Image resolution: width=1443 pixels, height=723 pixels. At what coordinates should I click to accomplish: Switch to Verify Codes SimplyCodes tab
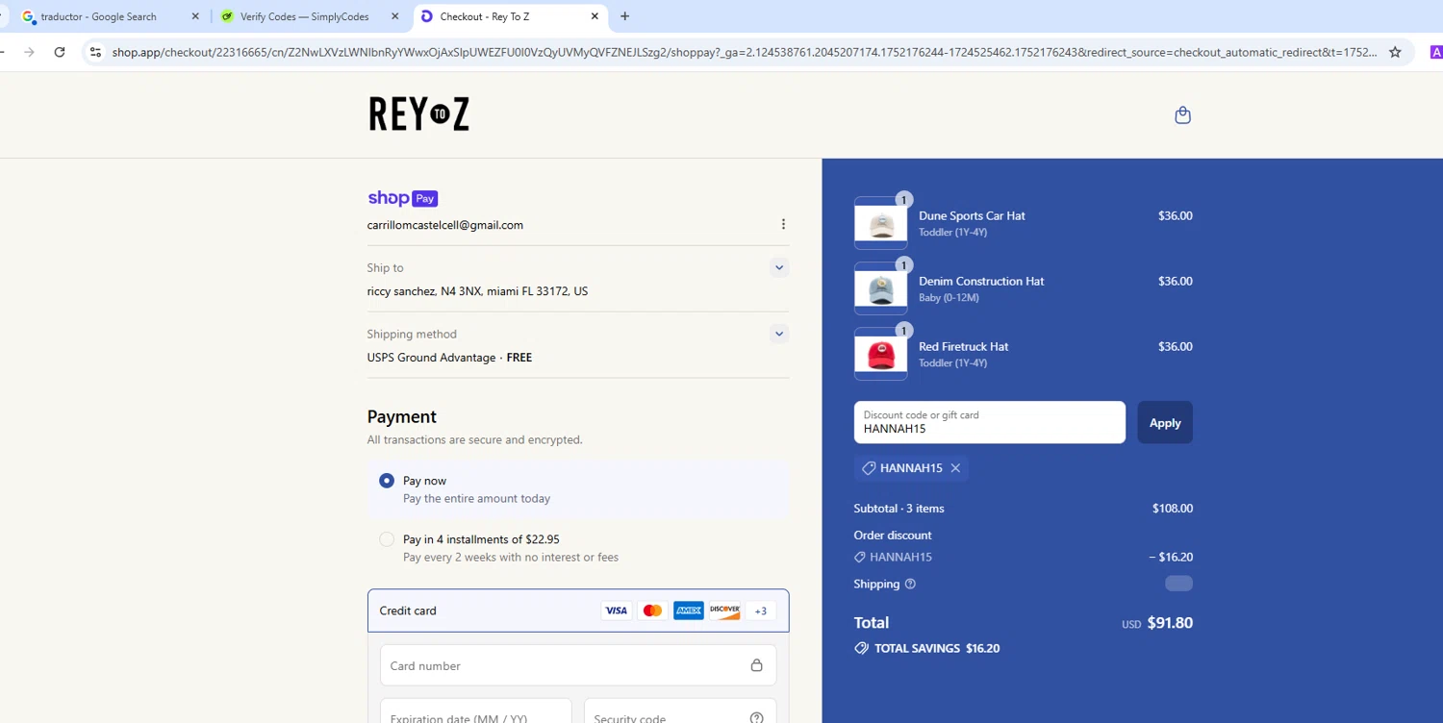click(x=304, y=16)
